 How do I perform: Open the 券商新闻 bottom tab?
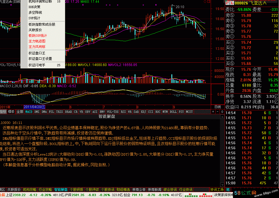[154, 190]
